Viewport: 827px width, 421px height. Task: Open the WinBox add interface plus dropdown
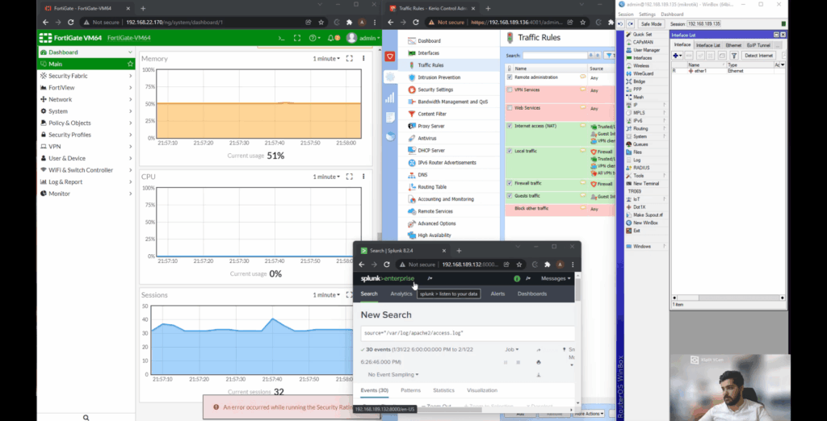(x=678, y=56)
